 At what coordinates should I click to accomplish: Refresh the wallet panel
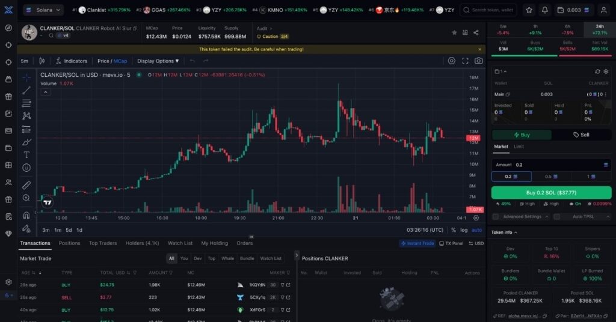pos(597,71)
